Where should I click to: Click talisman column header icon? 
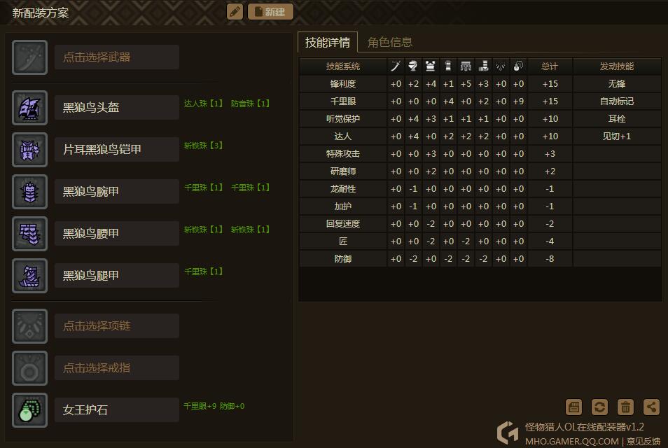point(518,66)
